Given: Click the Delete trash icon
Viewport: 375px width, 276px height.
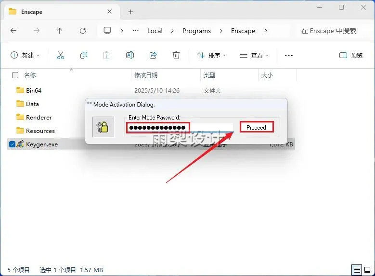Looking at the screenshot, I should click(x=176, y=55).
